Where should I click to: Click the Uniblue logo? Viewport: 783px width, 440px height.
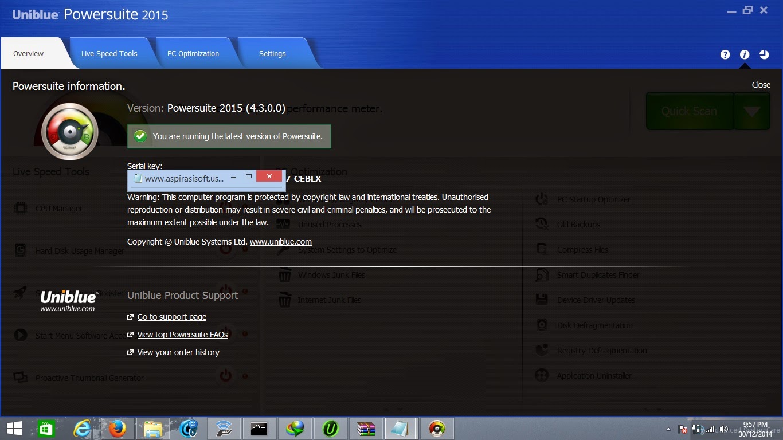point(69,300)
